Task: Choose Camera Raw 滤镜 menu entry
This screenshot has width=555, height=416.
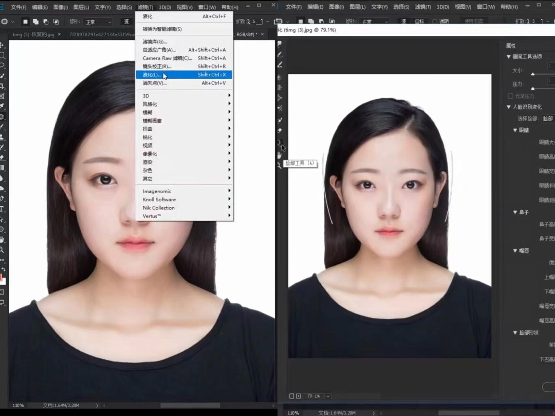Action: pyautogui.click(x=184, y=58)
